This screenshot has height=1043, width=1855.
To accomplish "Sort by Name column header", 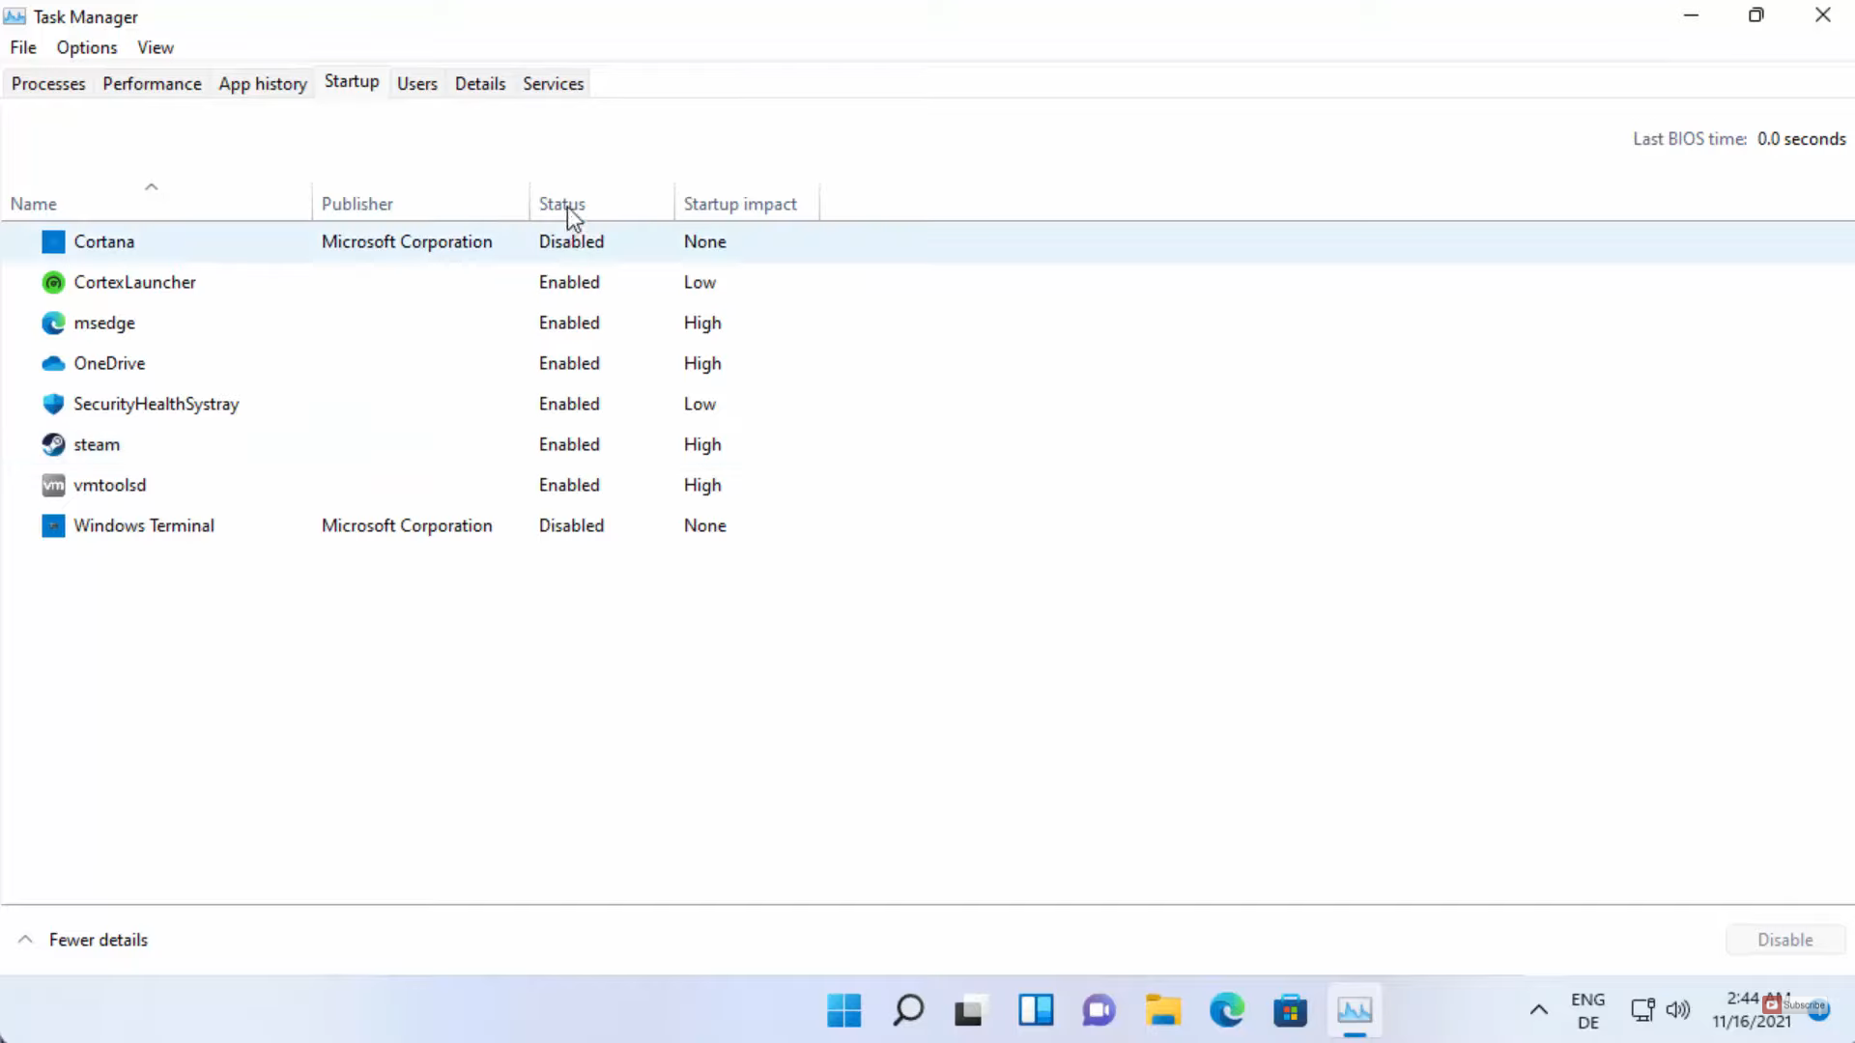I will (x=34, y=204).
